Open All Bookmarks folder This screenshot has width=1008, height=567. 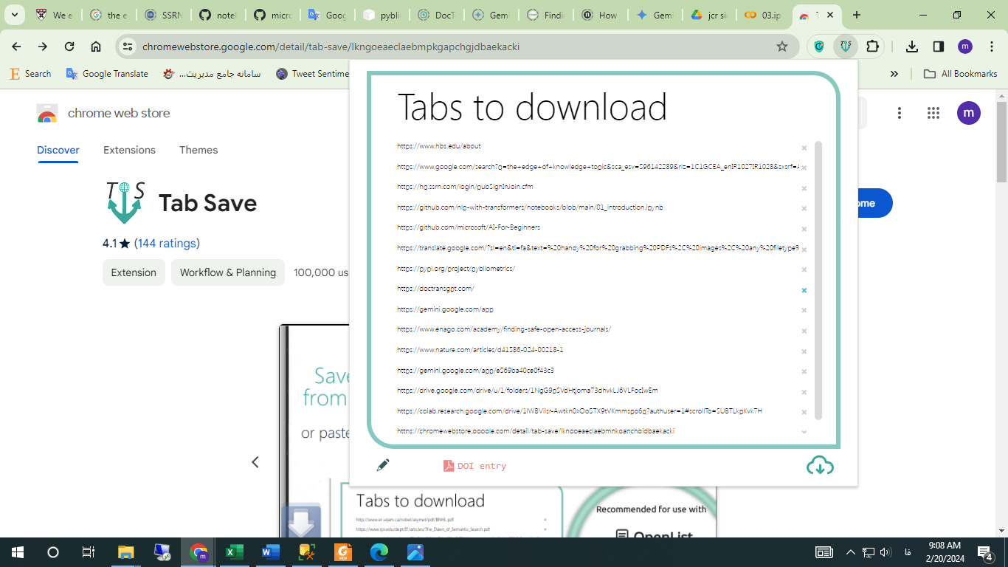click(x=960, y=74)
